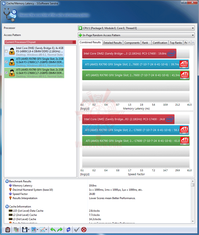
Task: Select the Results Interpretation row under Benchmark Results
Action: click(x=98, y=198)
